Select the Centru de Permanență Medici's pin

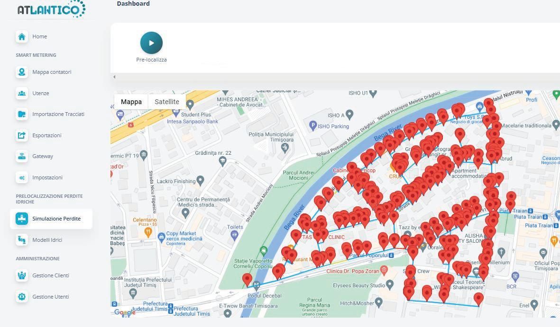point(185,213)
